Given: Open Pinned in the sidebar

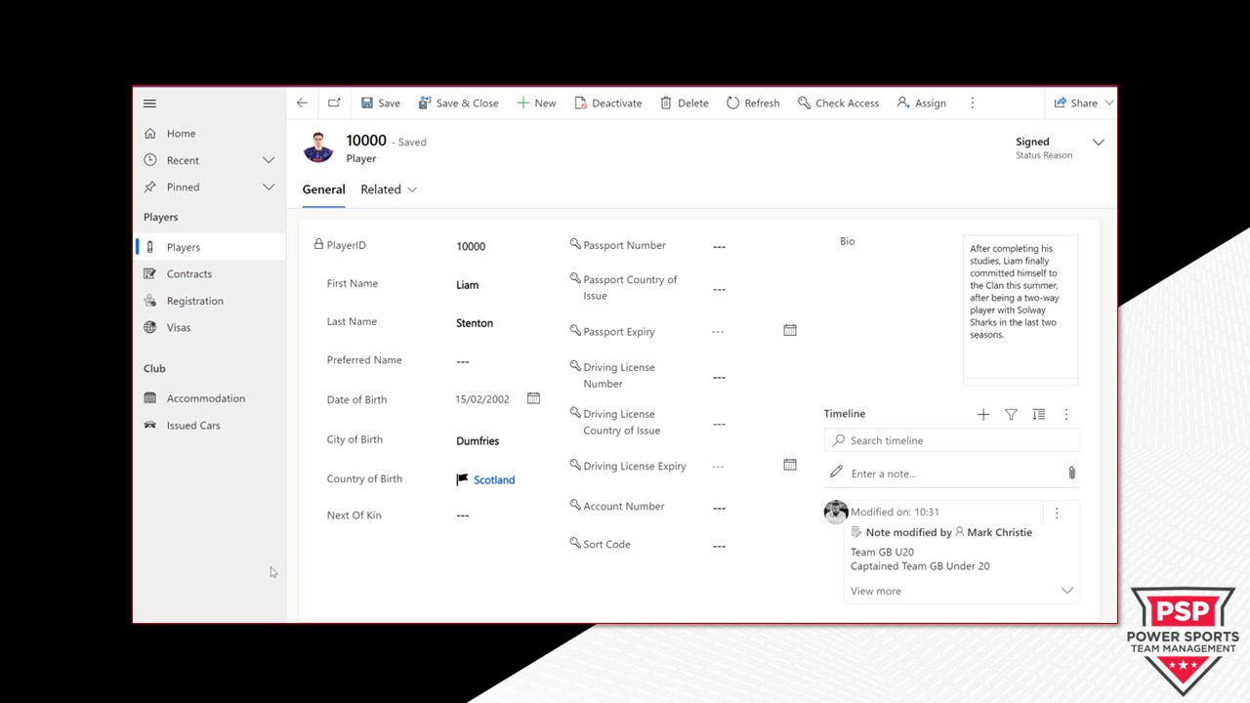Looking at the screenshot, I should click(183, 186).
